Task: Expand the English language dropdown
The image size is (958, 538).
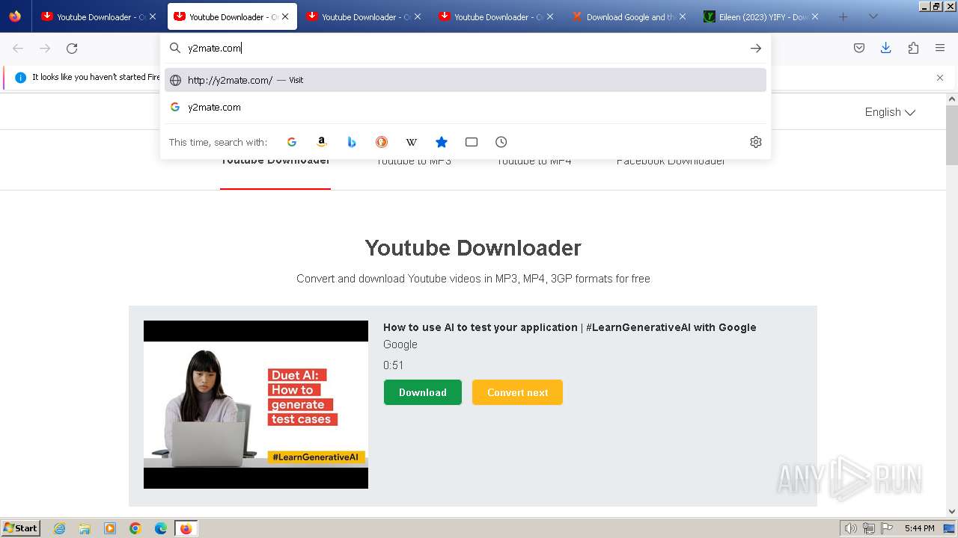Action: [x=890, y=112]
